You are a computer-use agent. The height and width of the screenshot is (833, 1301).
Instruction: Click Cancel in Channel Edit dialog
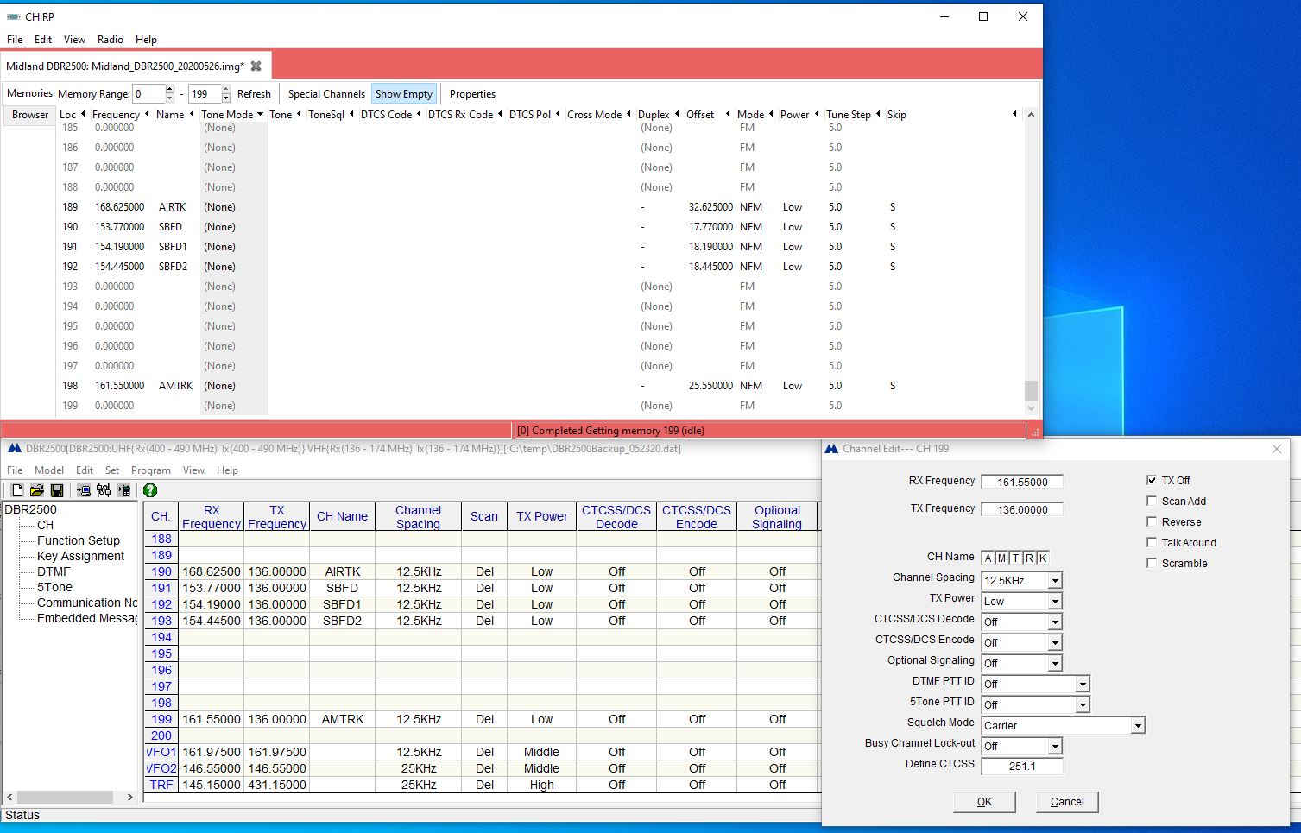click(x=1067, y=802)
